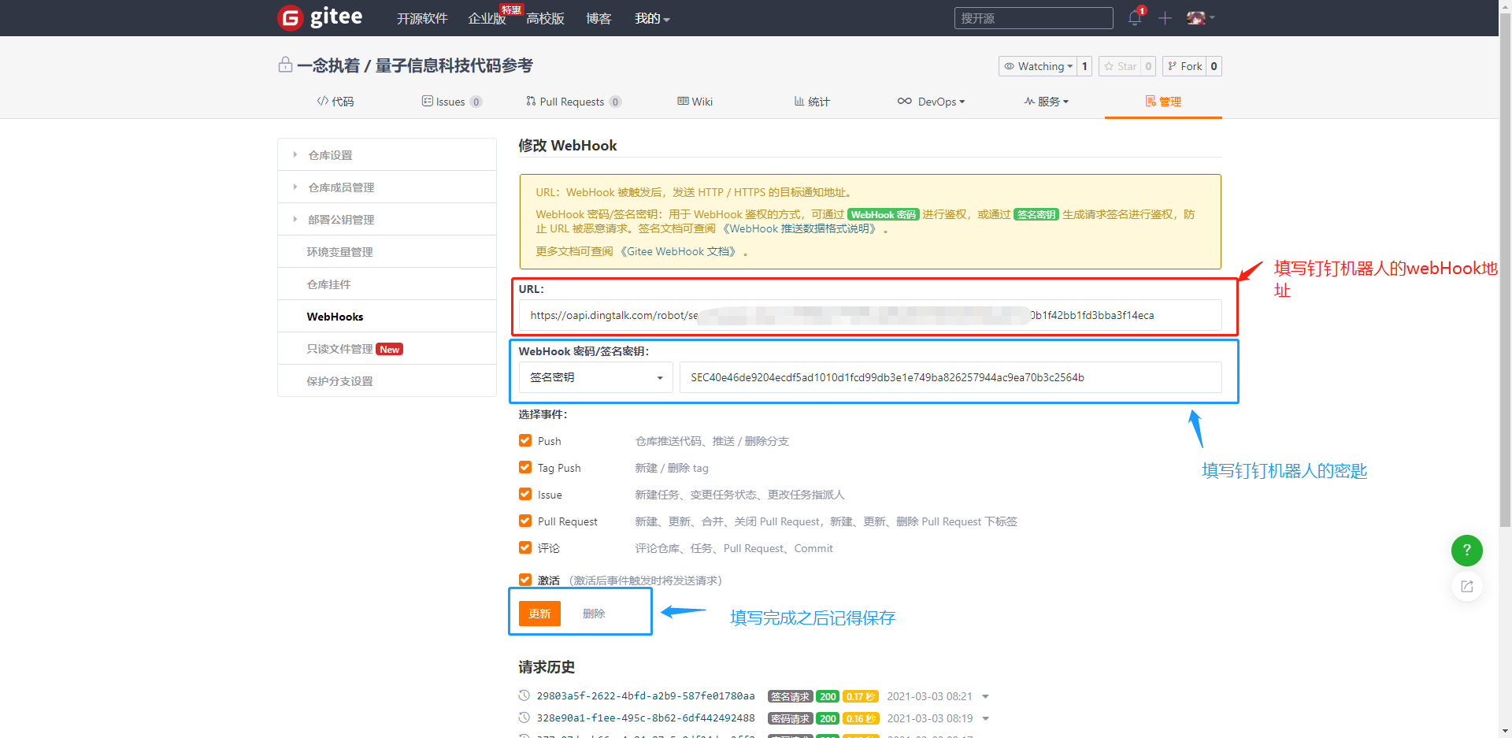
Task: Open the DevOps dropdown menu
Action: 932,102
